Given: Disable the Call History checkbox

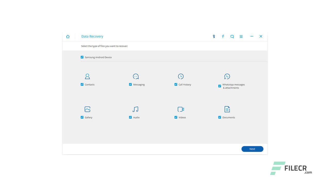Looking at the screenshot, I should click(176, 84).
